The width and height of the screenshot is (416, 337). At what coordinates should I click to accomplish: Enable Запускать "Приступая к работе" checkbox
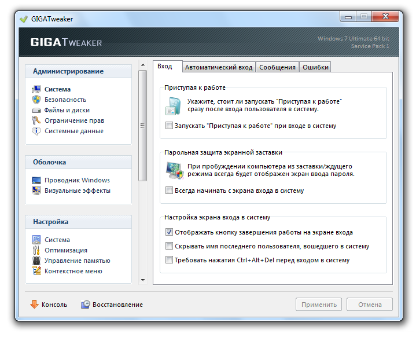(x=169, y=126)
